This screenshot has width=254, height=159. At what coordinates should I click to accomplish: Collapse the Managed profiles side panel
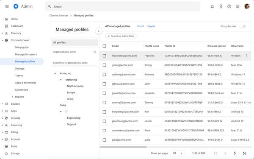[99, 31]
